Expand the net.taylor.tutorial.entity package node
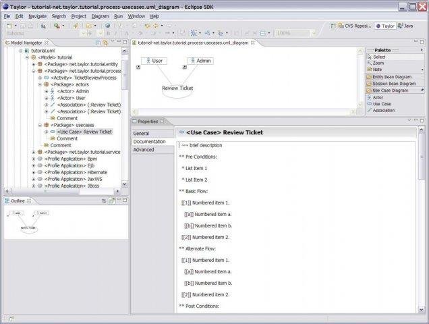Image resolution: width=429 pixels, height=324 pixels. (x=33, y=64)
